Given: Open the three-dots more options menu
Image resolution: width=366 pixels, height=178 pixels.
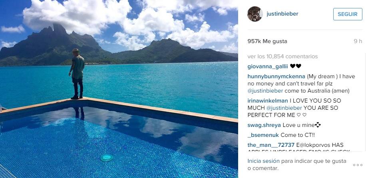Looking at the screenshot, I should tap(358, 165).
